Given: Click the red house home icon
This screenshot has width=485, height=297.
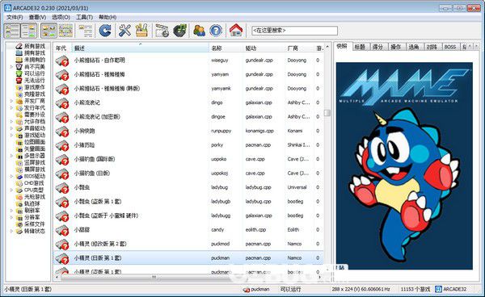Looking at the screenshot, I should point(236,31).
